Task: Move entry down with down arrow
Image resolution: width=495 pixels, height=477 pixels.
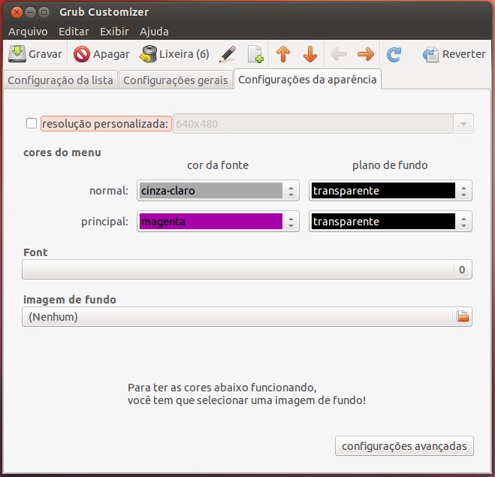Action: point(310,54)
